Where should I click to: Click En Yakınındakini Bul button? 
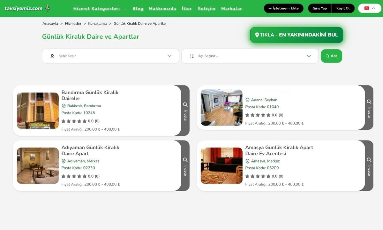(296, 35)
